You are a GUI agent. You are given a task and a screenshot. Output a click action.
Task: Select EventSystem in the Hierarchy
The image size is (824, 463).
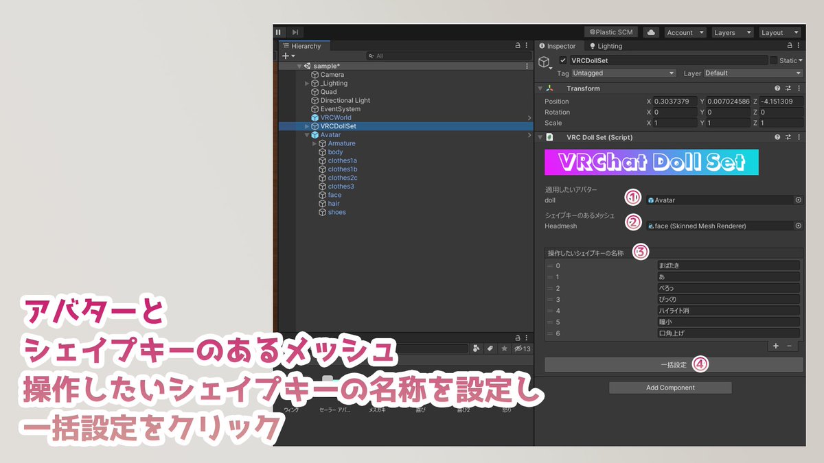point(341,109)
